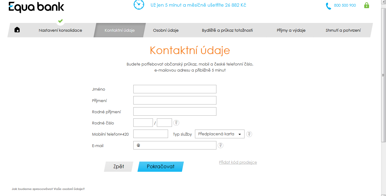Call the 800 500 900 number link
The image size is (386, 196).
coord(345,5)
